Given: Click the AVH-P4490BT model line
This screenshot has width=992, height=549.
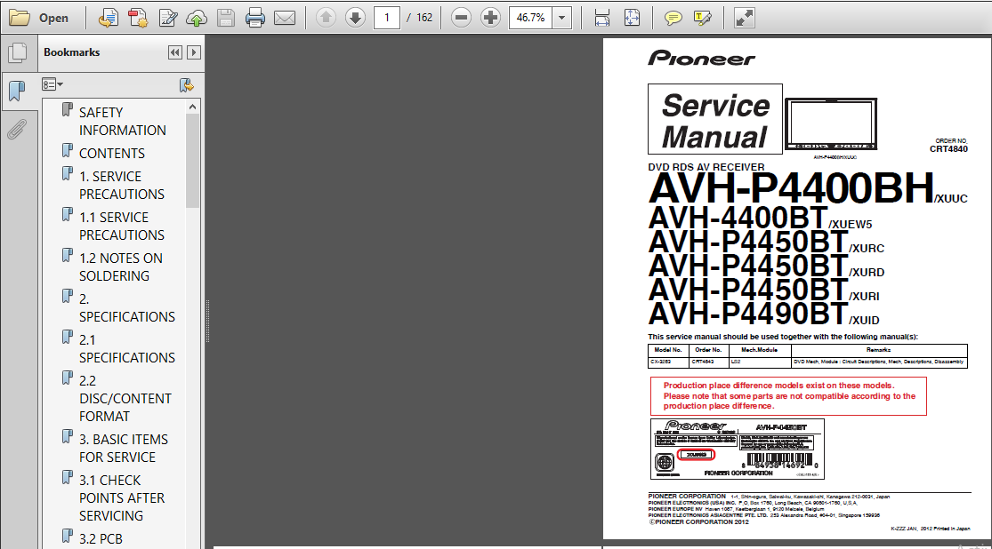Looking at the screenshot, I should point(764,314).
